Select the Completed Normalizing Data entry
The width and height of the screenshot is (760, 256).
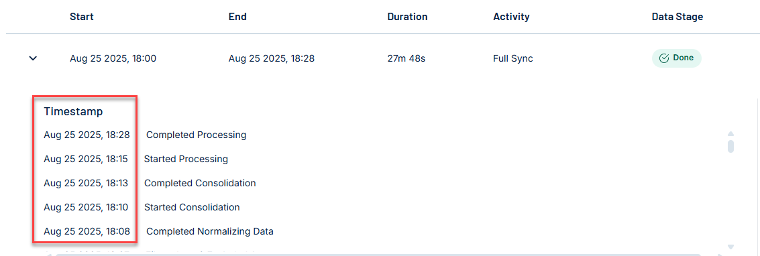pos(210,232)
